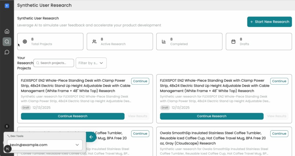
Task: Open the Filter by status dropdown
Action: click(91, 63)
